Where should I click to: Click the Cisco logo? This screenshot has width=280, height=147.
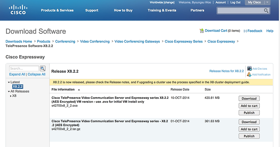coord(18,10)
